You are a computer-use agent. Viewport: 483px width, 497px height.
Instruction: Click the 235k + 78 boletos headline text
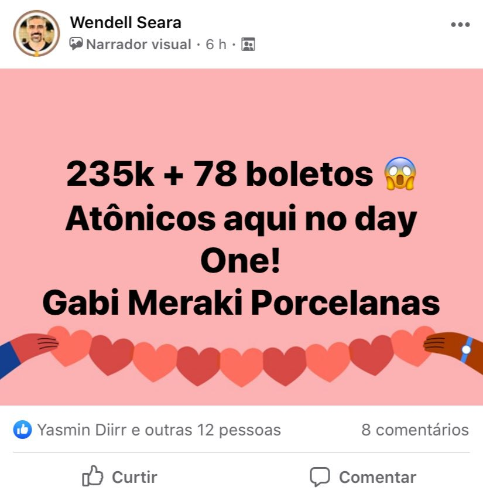(220, 174)
